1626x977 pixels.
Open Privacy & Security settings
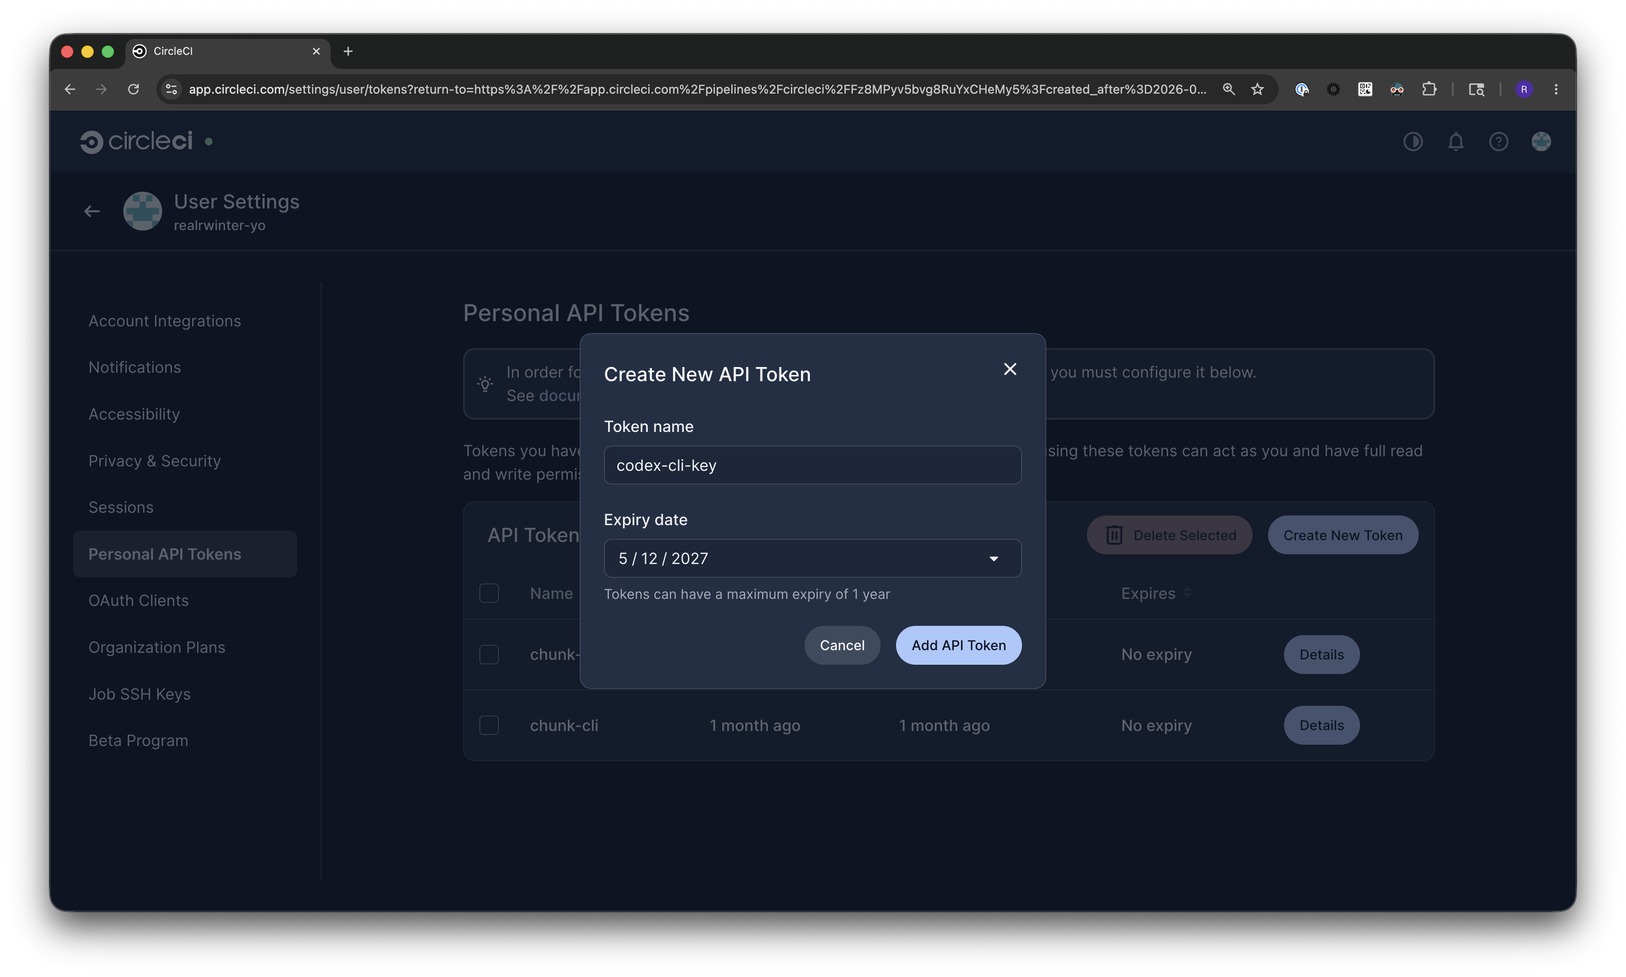click(x=155, y=461)
